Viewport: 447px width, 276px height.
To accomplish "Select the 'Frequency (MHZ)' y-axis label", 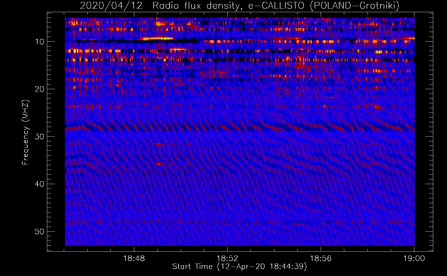I will pyautogui.click(x=25, y=132).
